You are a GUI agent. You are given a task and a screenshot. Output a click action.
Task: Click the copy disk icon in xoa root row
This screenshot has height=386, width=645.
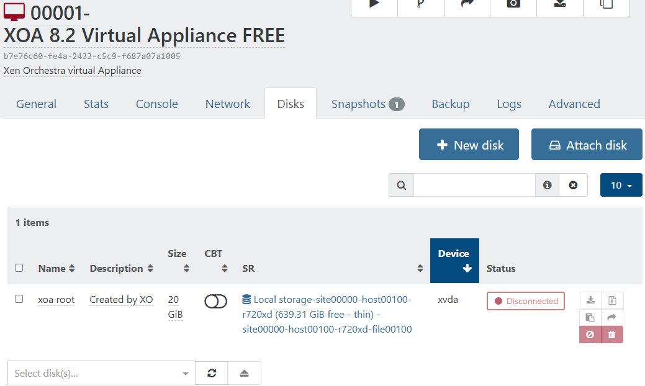click(x=590, y=318)
